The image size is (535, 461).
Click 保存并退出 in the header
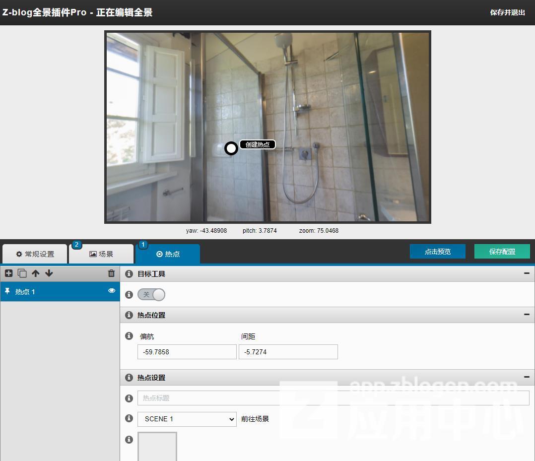[507, 12]
